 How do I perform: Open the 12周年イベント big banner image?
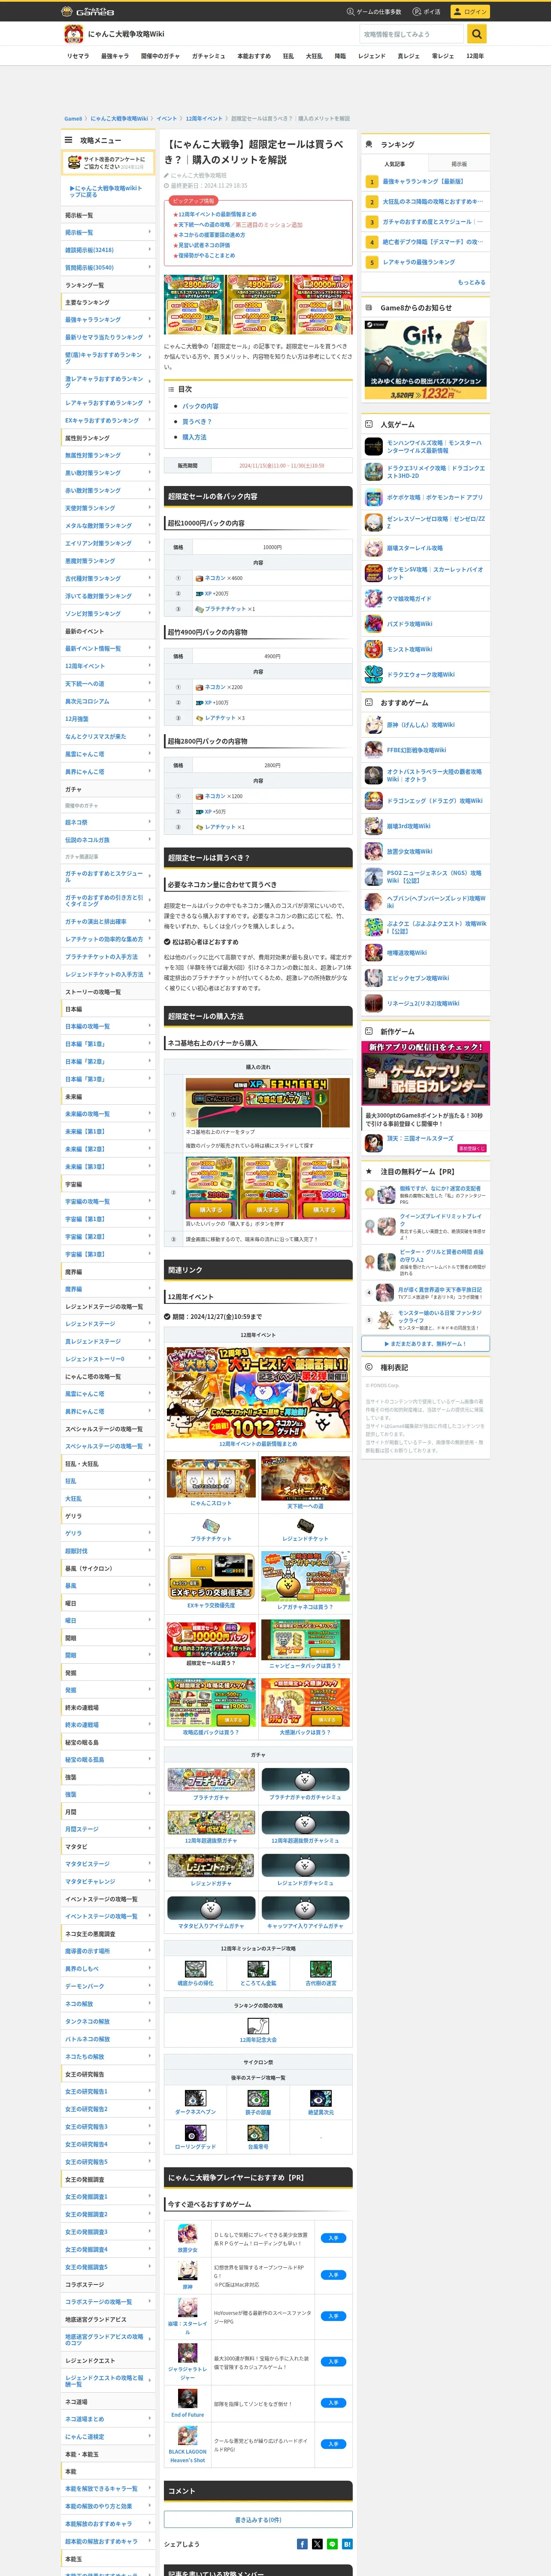click(258, 1391)
